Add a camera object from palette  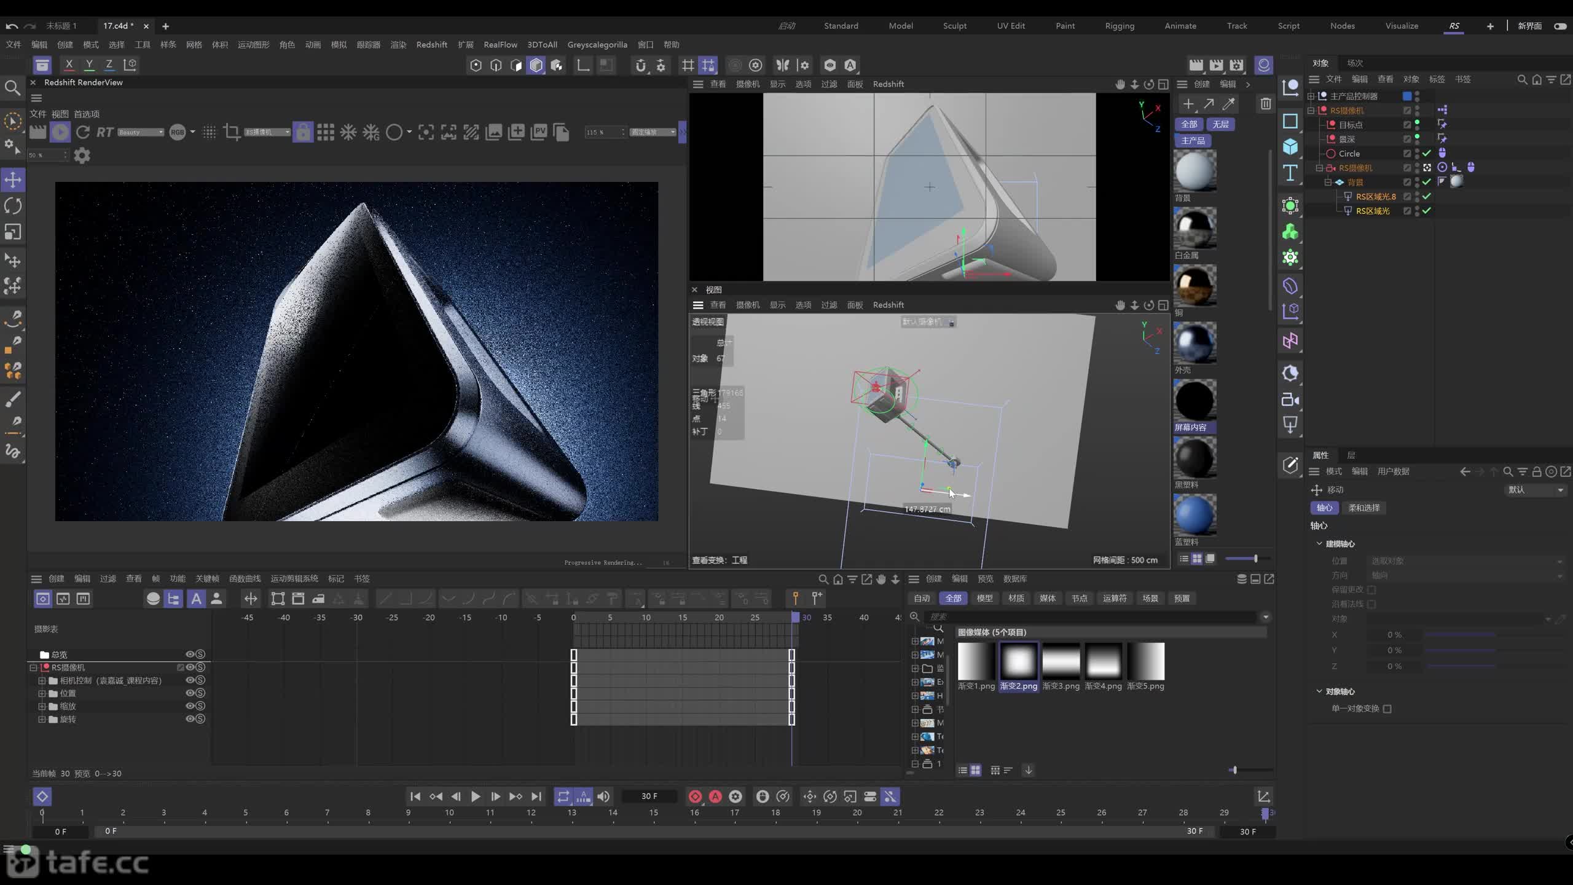(x=1290, y=400)
